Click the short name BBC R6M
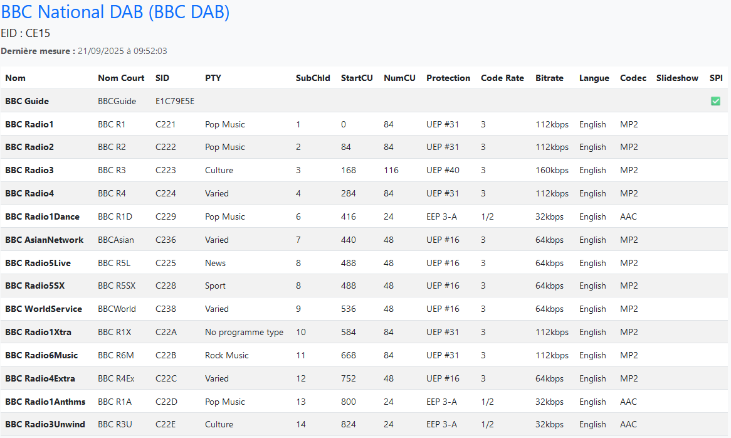Image resolution: width=731 pixels, height=438 pixels. [x=115, y=355]
